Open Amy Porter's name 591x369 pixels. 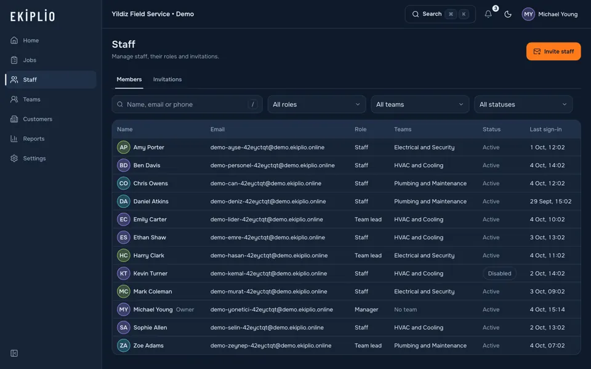(x=148, y=147)
